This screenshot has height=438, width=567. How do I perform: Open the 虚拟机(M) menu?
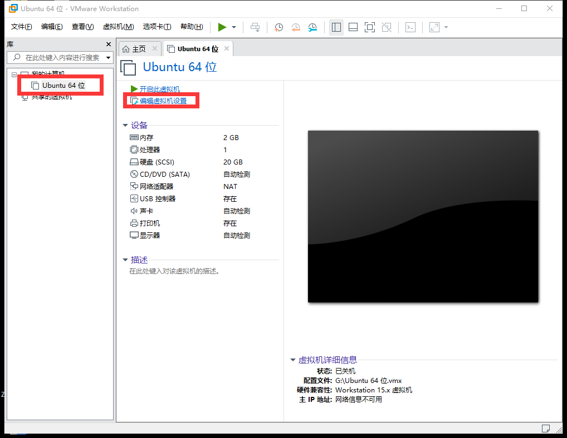click(118, 27)
